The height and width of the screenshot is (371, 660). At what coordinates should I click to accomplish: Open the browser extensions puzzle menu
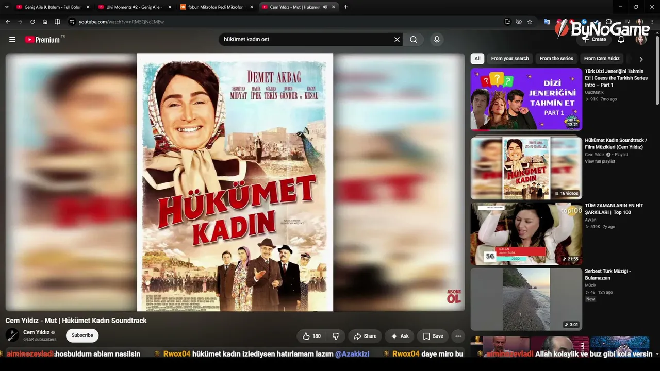(x=609, y=22)
